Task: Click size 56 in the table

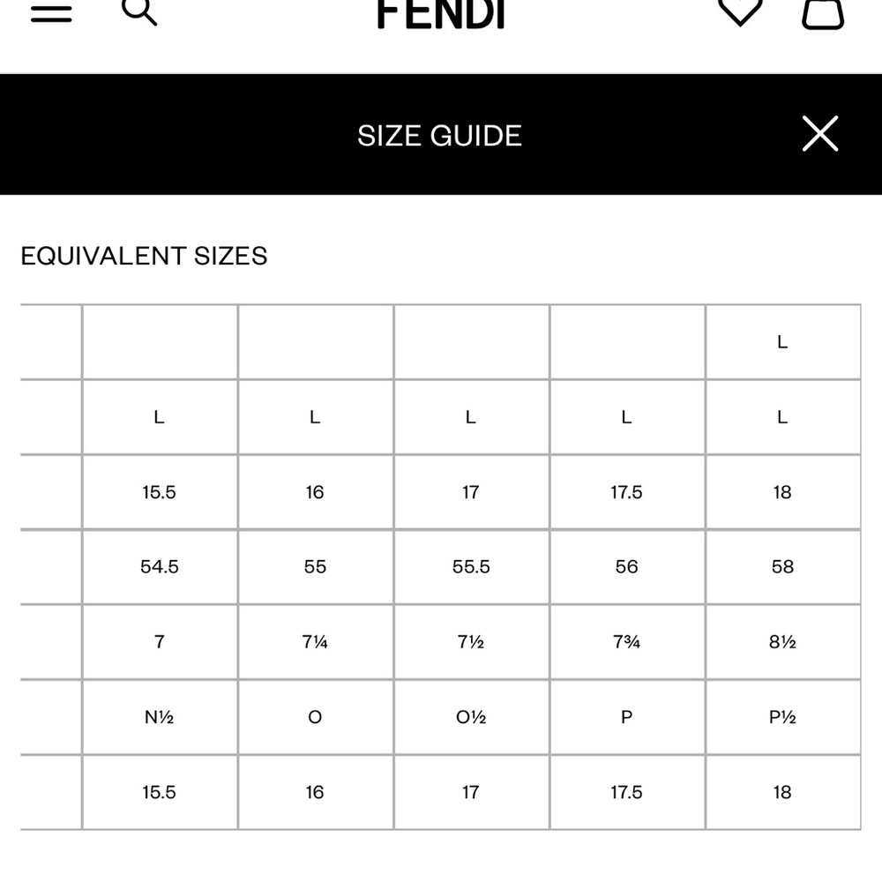Action: (626, 567)
